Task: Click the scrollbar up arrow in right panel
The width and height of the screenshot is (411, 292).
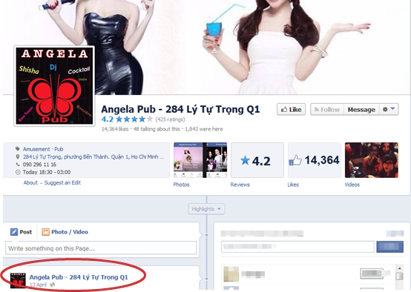Action: click(x=399, y=268)
